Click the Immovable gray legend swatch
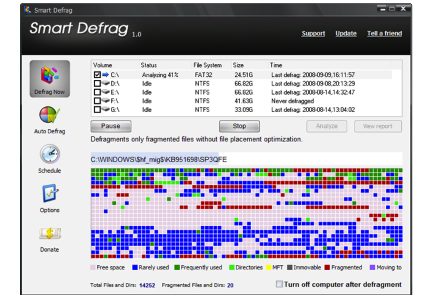This screenshot has height=301, width=421. [x=290, y=267]
